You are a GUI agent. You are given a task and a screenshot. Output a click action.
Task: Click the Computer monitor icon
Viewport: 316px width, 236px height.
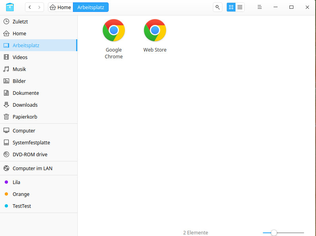coord(6,130)
